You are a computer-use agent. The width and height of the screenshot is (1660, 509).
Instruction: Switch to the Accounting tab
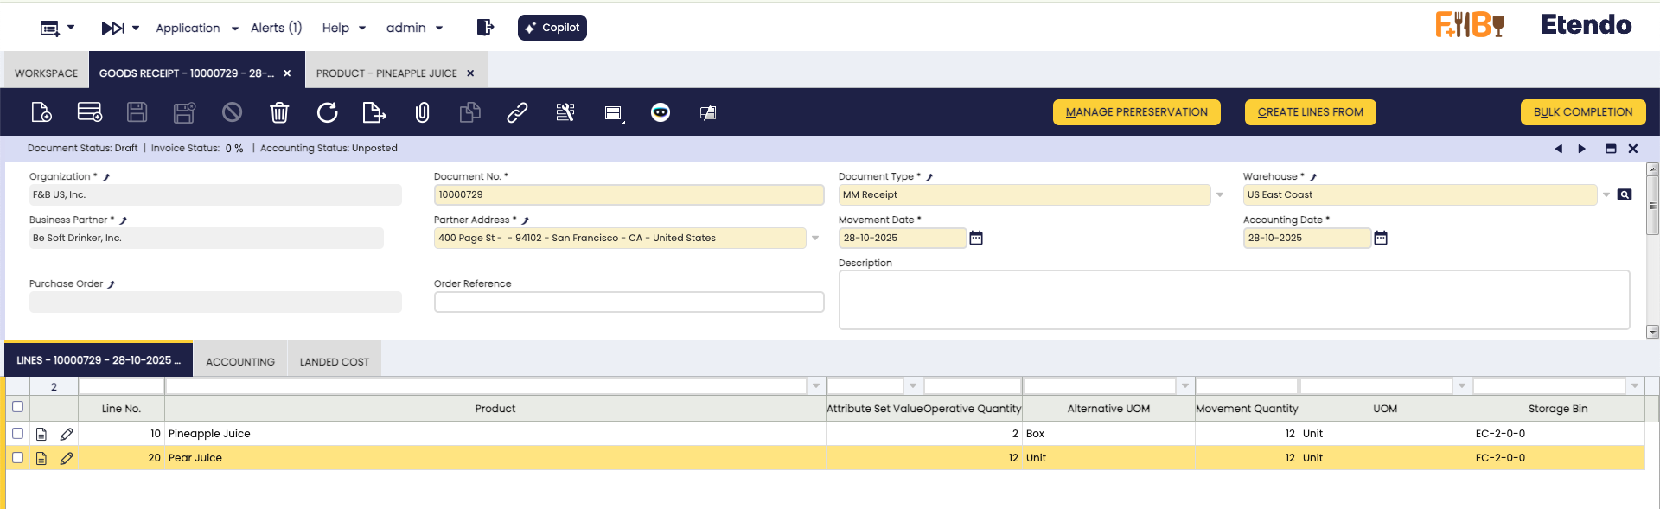[x=240, y=361]
